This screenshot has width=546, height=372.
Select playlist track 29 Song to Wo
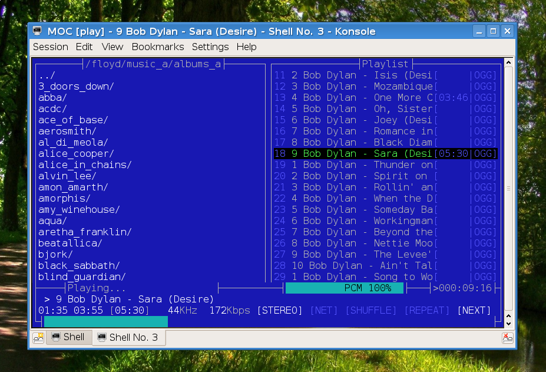[385, 276]
